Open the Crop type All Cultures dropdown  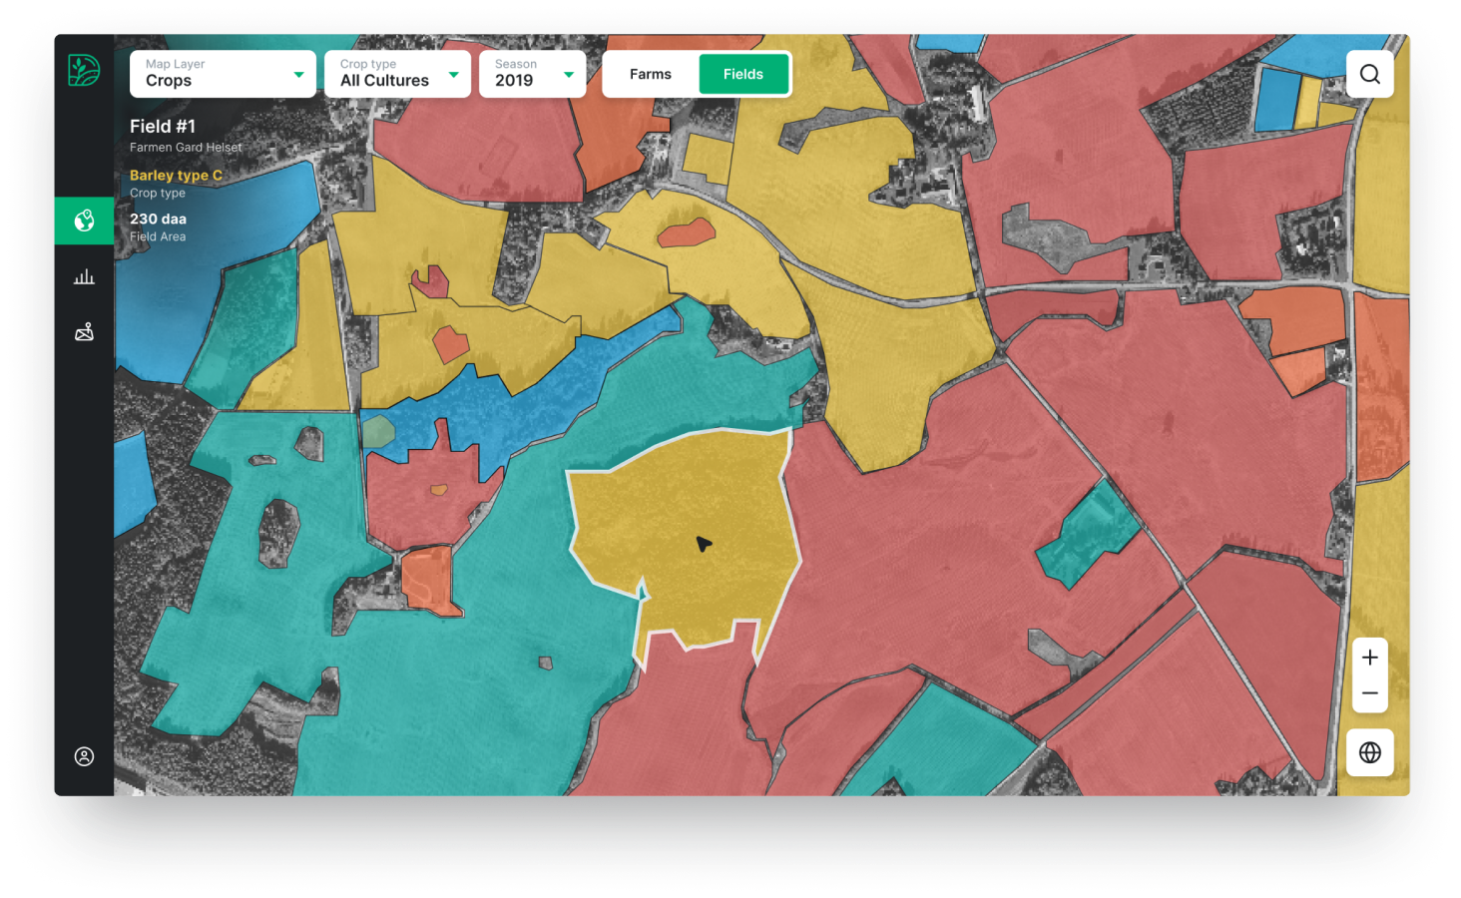point(397,74)
